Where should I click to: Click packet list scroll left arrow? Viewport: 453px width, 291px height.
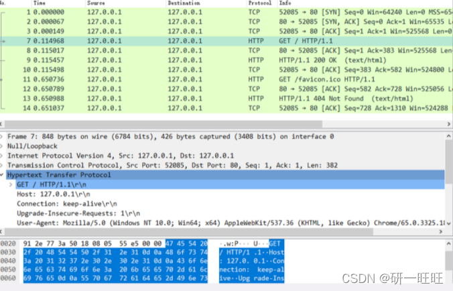click(1, 124)
